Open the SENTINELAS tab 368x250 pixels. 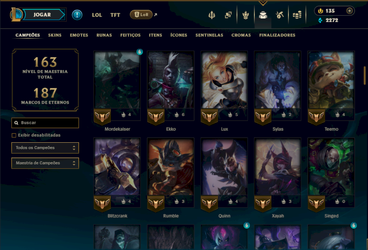click(x=209, y=35)
